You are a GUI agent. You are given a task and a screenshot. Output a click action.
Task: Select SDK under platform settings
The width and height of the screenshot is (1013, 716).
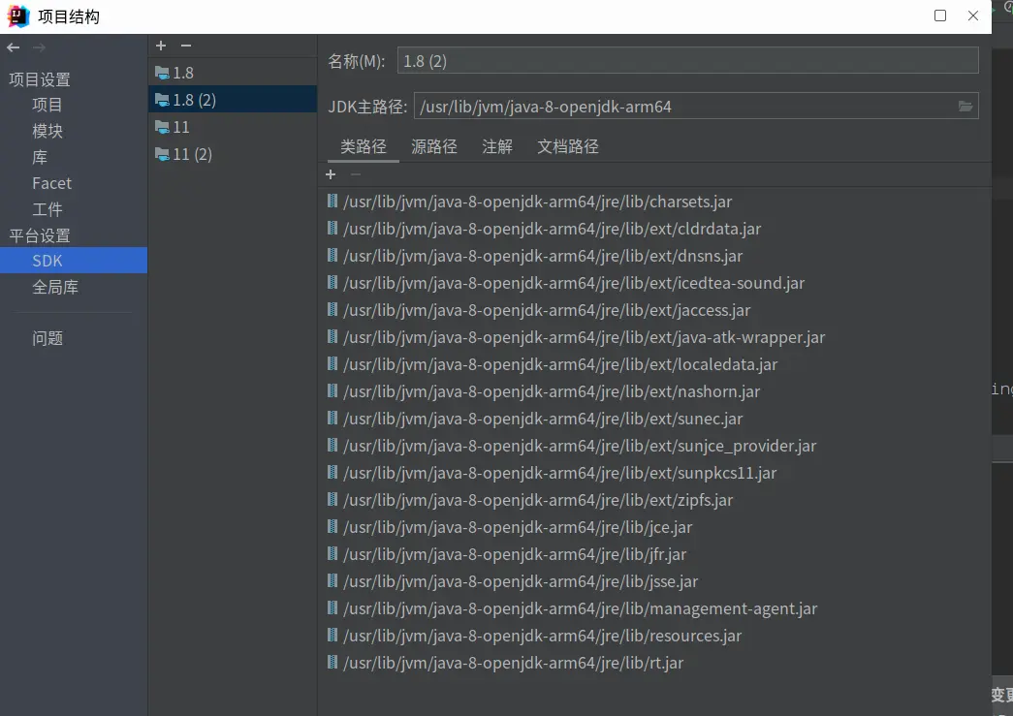click(74, 261)
